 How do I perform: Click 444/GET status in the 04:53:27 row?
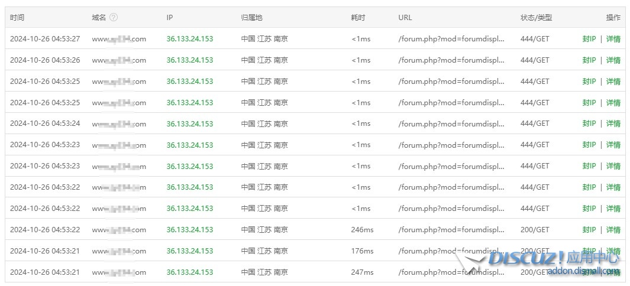tap(535, 39)
